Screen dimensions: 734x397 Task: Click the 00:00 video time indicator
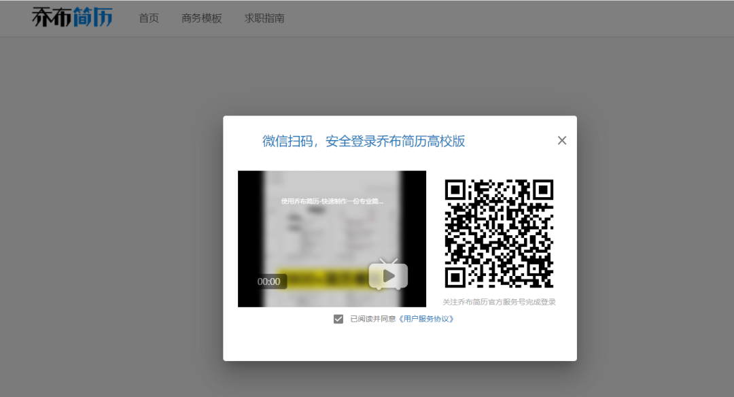click(269, 281)
